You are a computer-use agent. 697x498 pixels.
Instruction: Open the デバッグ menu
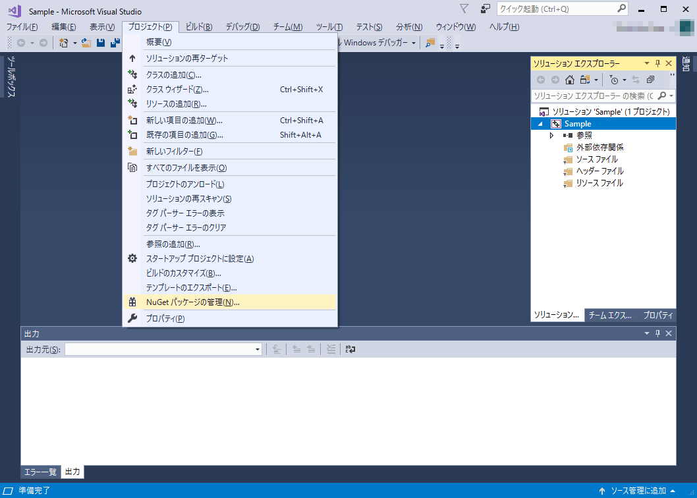[242, 26]
